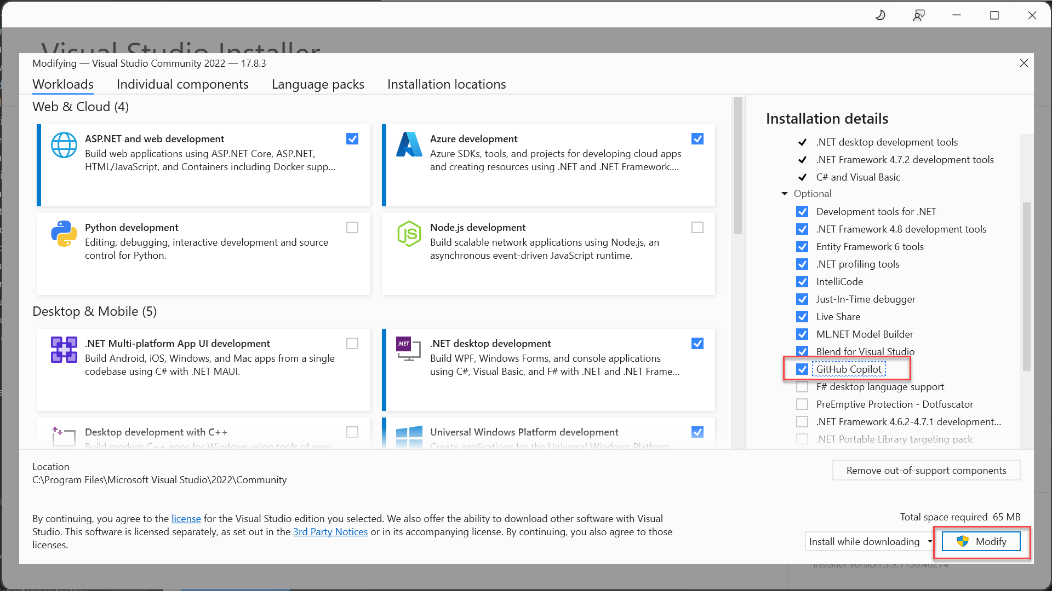Screen dimensions: 1052x591
Task: Open the dark theme toggle in title bar
Action: [881, 15]
